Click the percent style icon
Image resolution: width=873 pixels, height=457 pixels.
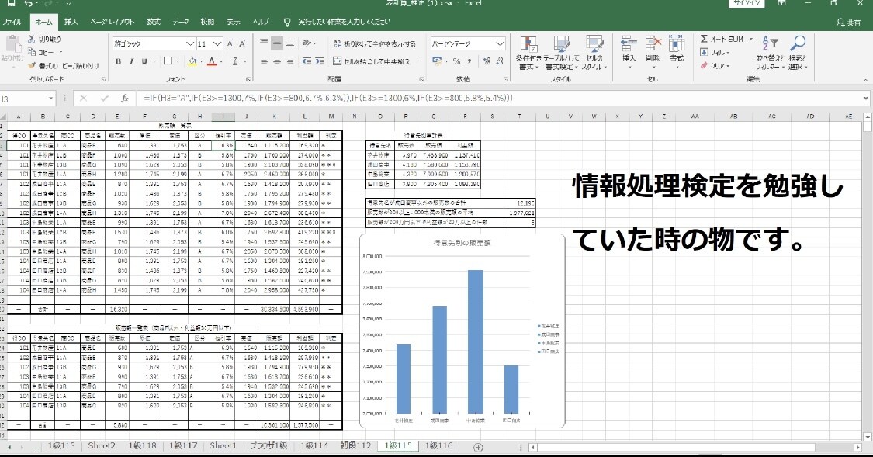coord(456,61)
